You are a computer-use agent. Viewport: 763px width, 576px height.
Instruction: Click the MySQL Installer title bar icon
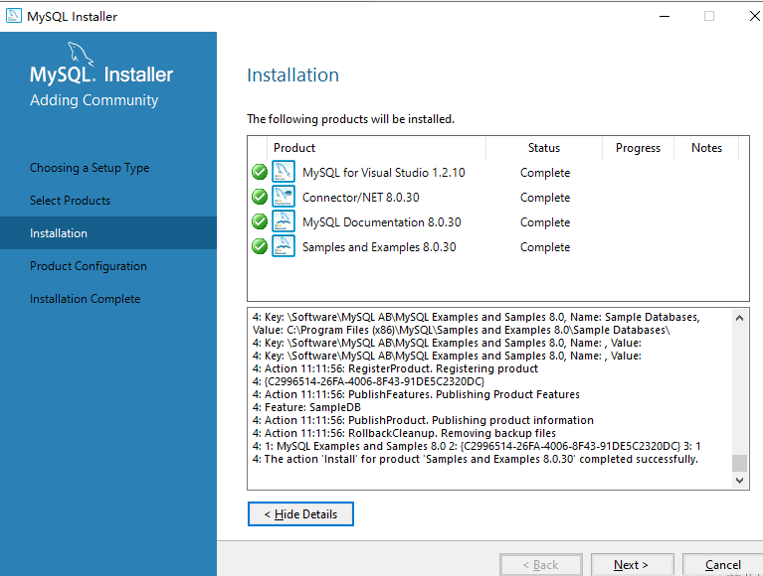coord(14,16)
